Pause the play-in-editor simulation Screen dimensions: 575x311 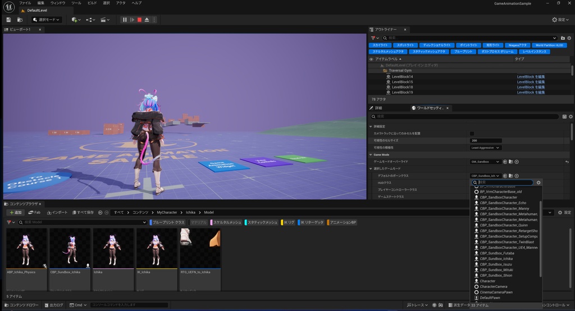tap(125, 20)
